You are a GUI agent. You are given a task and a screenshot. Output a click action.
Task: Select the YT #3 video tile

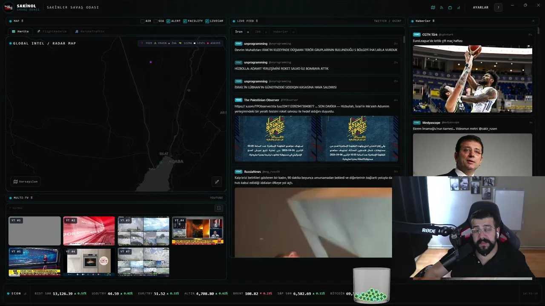(143, 231)
